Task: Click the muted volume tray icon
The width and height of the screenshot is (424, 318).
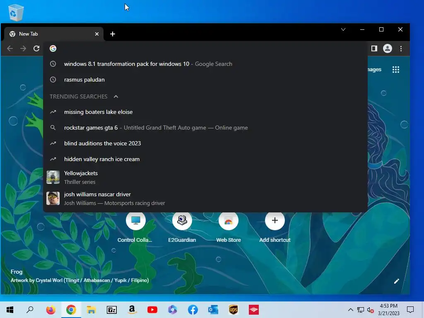Action: coord(371,310)
